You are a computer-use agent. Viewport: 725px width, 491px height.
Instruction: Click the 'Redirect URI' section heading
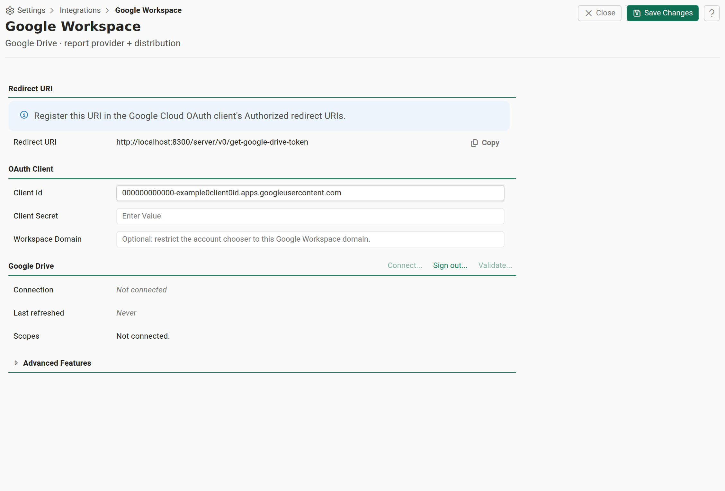(x=31, y=89)
